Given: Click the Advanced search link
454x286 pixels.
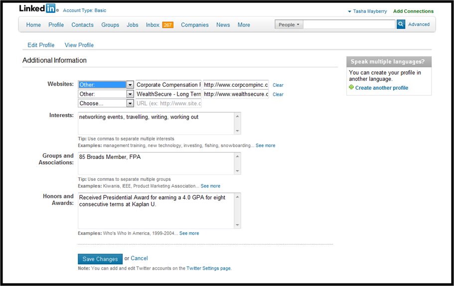Looking at the screenshot, I should pos(419,24).
